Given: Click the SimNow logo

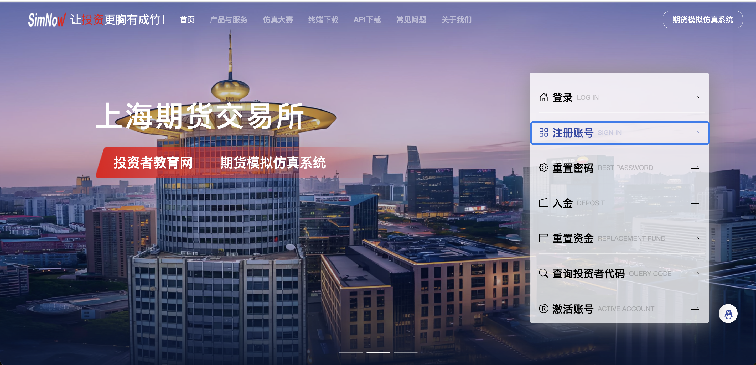Looking at the screenshot, I should pyautogui.click(x=47, y=20).
